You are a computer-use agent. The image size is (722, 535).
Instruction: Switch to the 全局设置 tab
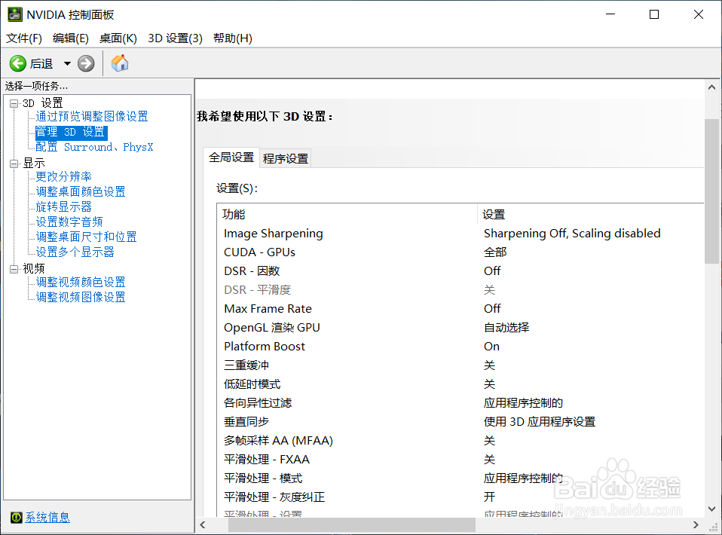231,157
